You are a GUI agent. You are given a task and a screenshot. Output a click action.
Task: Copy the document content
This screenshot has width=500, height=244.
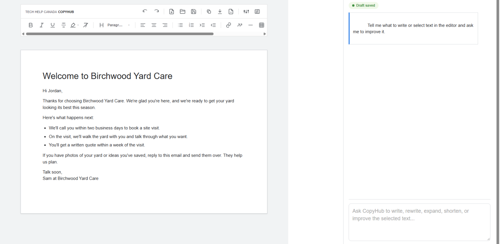click(x=209, y=12)
